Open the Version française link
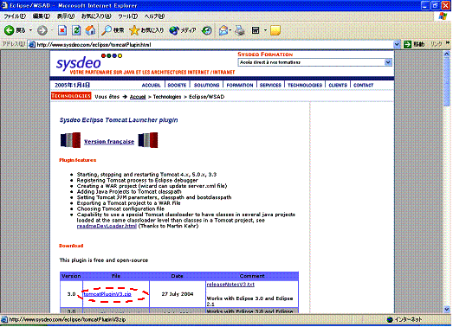The image size is (453, 327). pyautogui.click(x=109, y=141)
